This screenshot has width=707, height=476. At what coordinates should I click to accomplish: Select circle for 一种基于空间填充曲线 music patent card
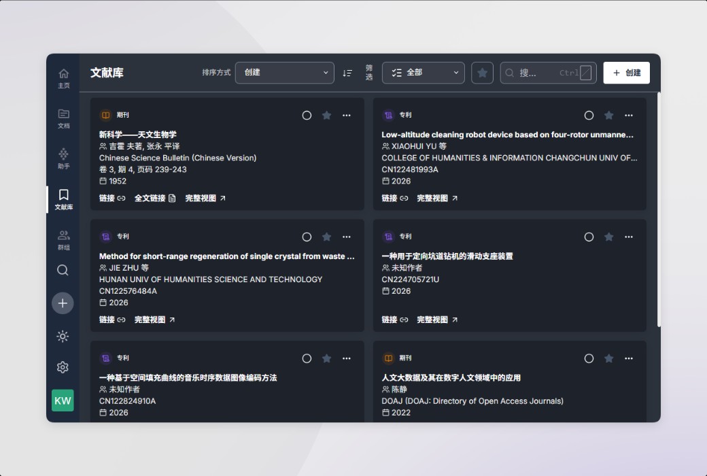pos(307,358)
